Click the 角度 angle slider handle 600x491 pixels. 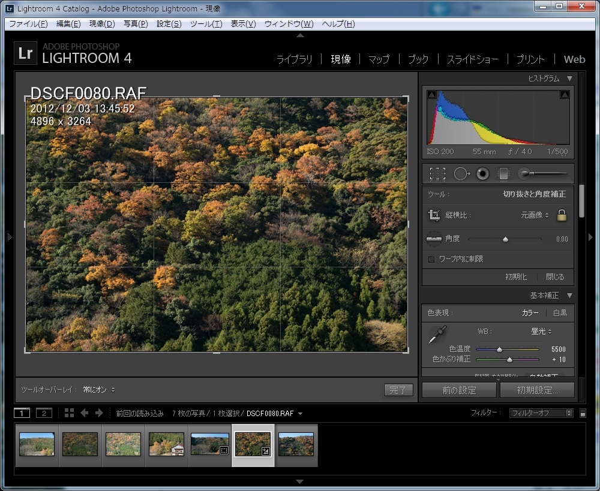point(505,239)
